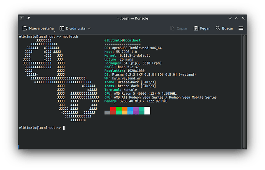Click the white color block in neofetch palette
The image size is (265, 170).
click(147, 111)
